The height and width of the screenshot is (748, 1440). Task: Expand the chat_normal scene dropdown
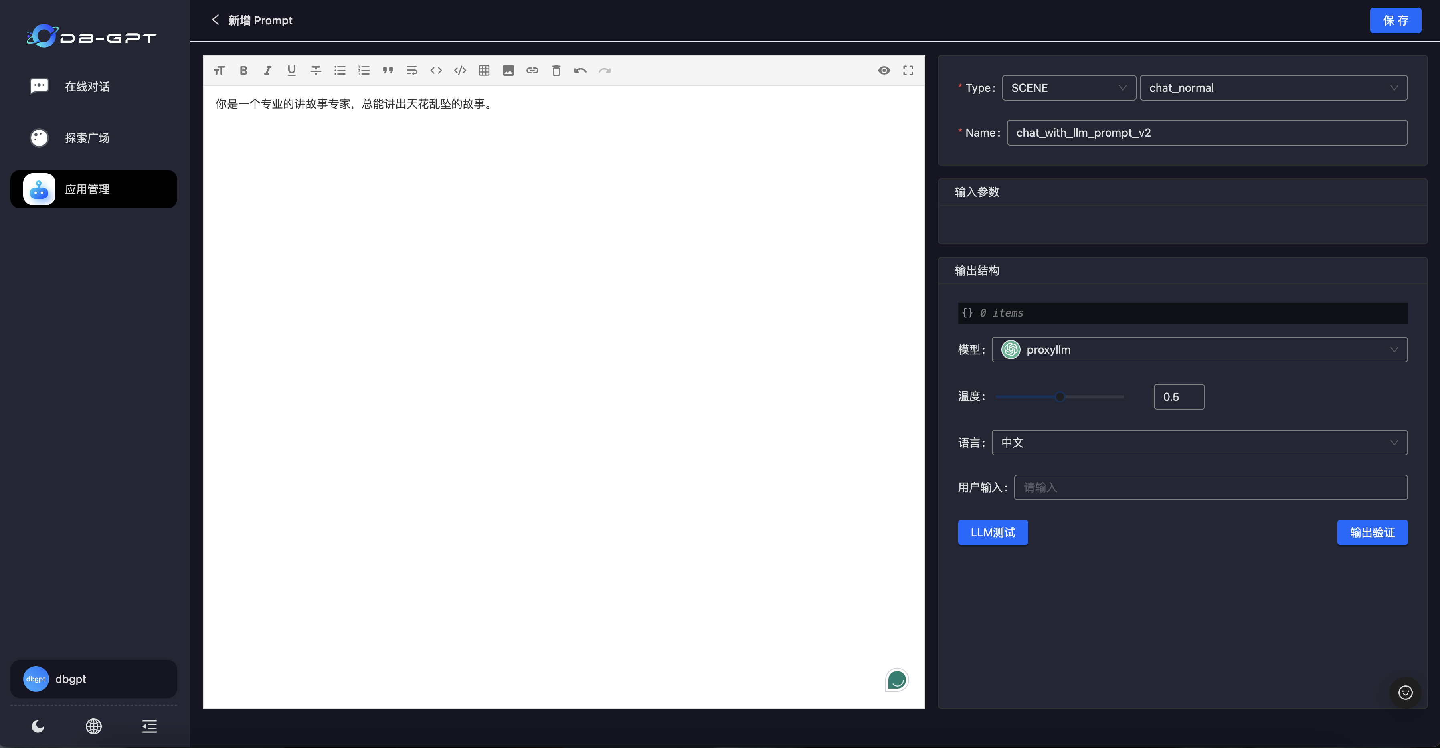point(1273,88)
